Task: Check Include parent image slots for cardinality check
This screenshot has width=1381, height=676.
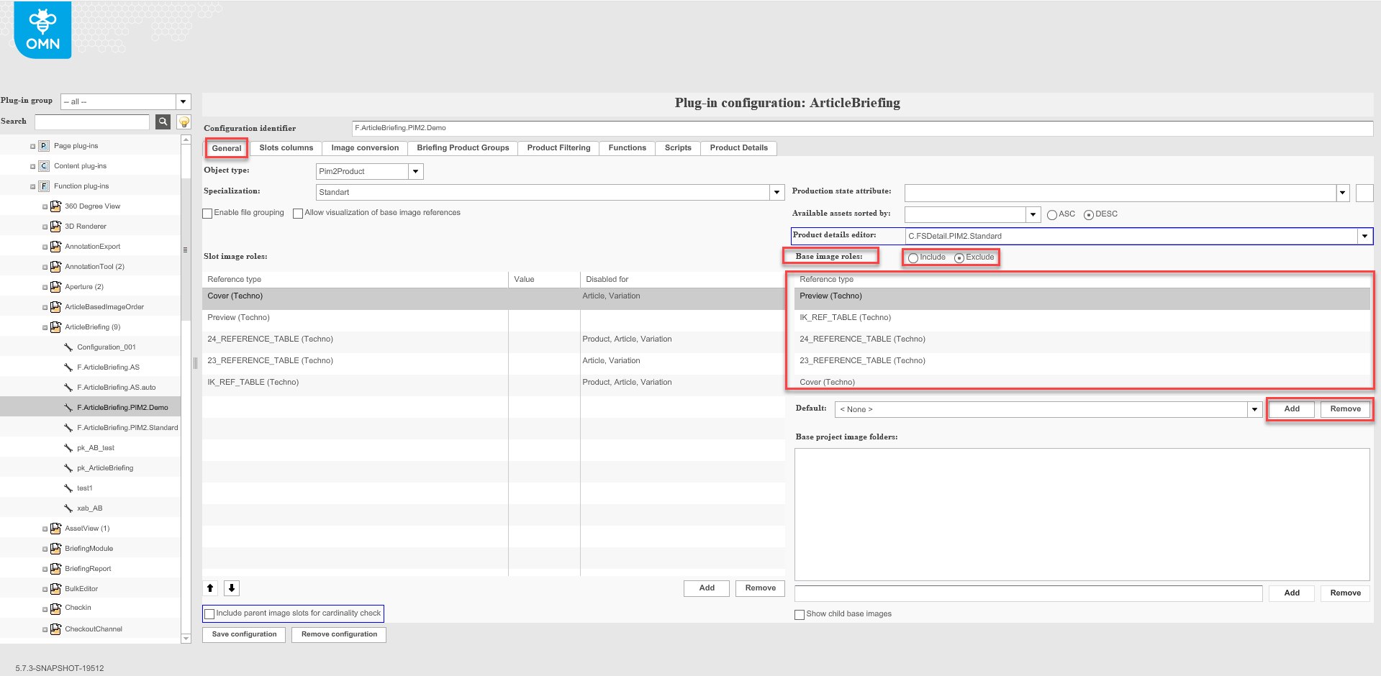Action: point(209,613)
